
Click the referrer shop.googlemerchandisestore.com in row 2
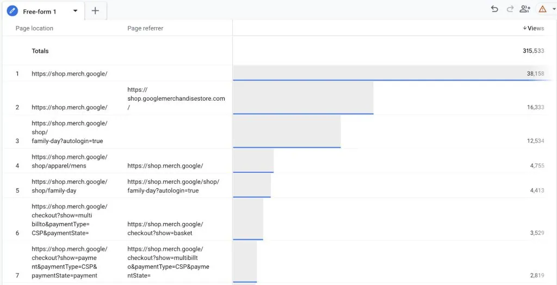pyautogui.click(x=176, y=98)
